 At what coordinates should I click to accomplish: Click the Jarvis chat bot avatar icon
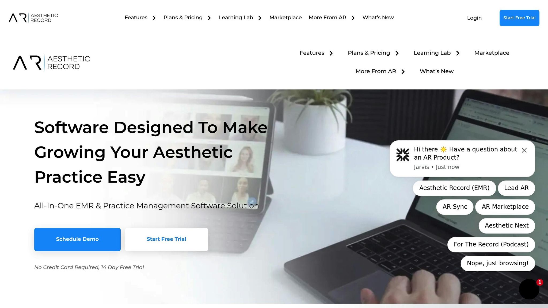[x=403, y=155]
